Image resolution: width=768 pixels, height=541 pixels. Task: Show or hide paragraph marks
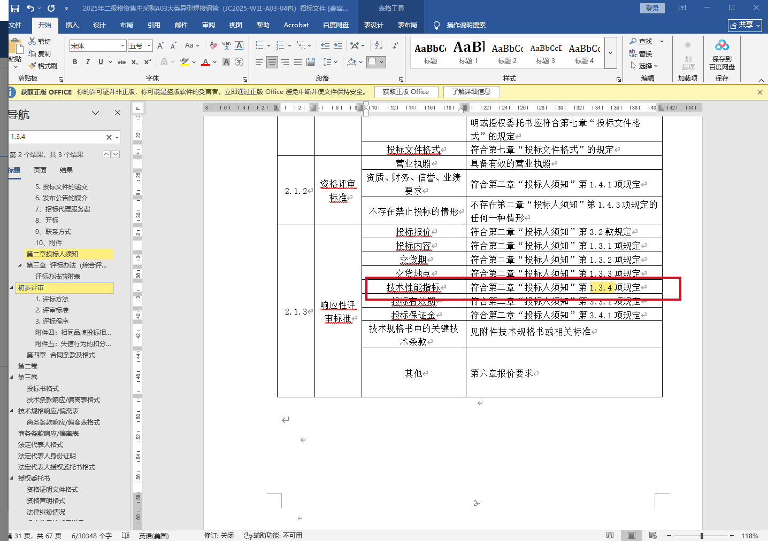[x=395, y=45]
